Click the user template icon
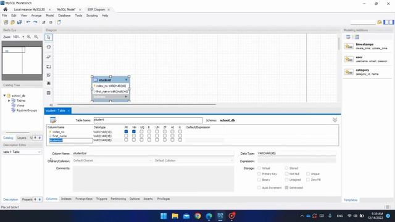This screenshot has height=222, width=395. (349, 59)
